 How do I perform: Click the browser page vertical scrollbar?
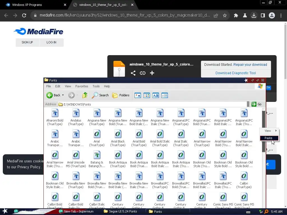pos(285,51)
